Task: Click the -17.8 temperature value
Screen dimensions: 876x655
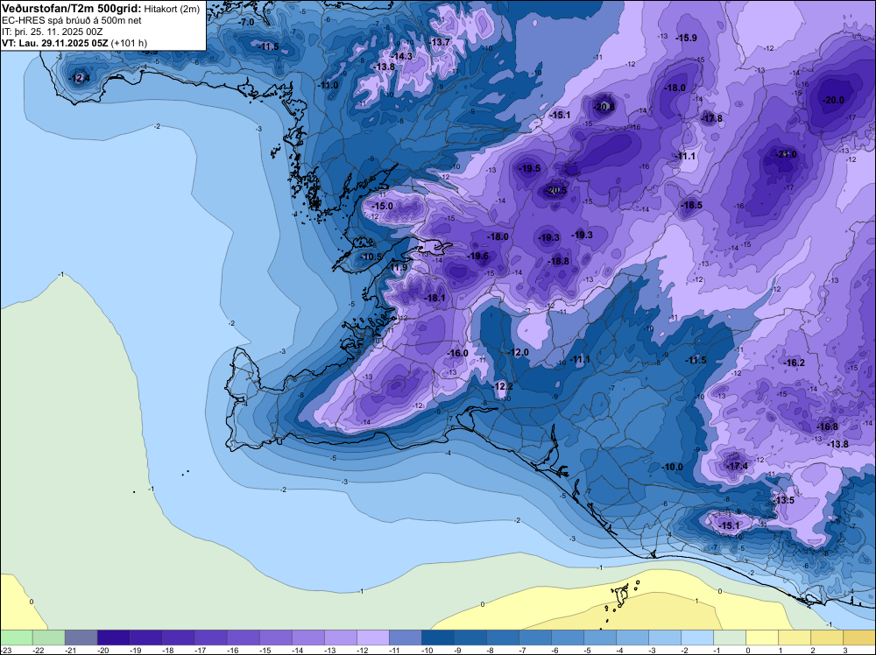Action: point(711,118)
